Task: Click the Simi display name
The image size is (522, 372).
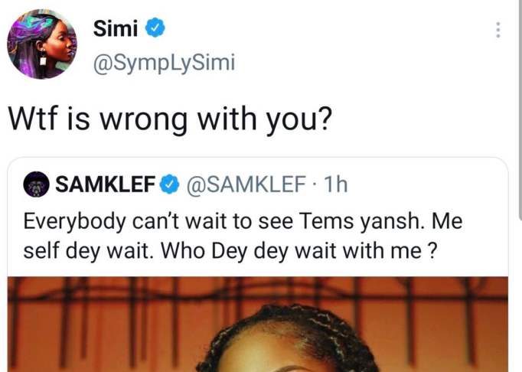Action: (x=116, y=28)
